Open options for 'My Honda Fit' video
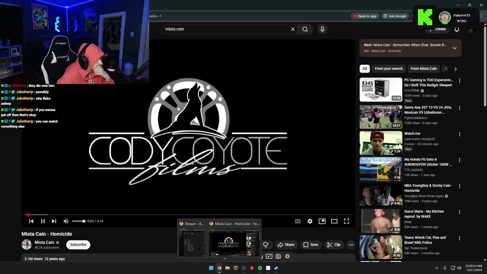487x274 pixels. 460,160
